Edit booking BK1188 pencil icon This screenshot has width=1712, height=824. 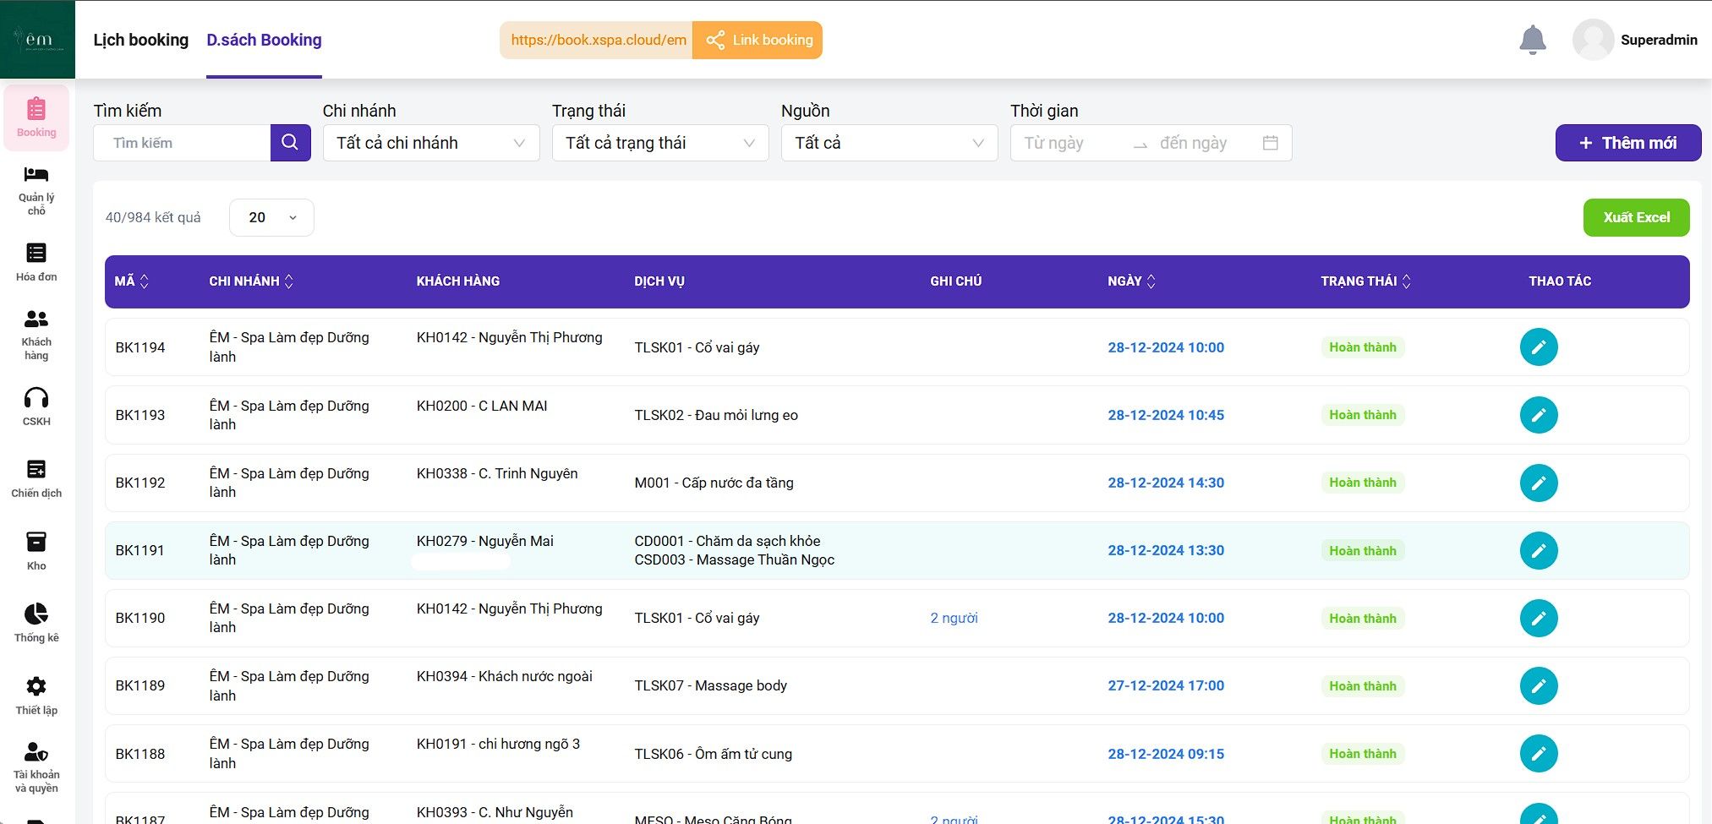tap(1539, 754)
